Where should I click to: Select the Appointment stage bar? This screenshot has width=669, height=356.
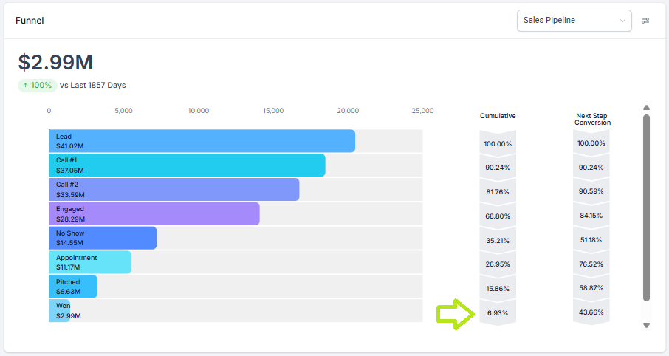(90, 262)
